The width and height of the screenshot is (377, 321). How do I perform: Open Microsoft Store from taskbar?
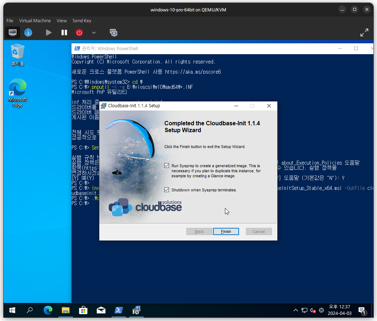[x=83, y=310]
